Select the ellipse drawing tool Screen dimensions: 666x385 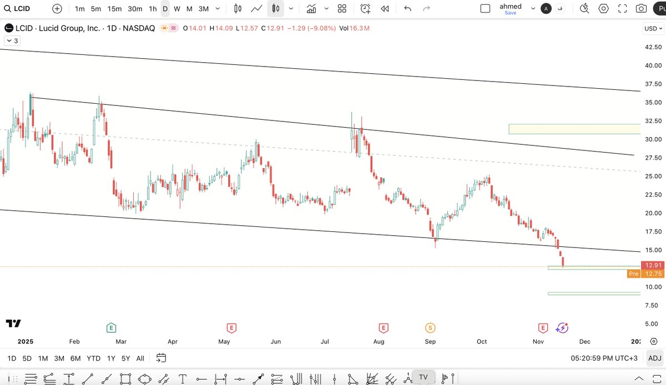144,379
